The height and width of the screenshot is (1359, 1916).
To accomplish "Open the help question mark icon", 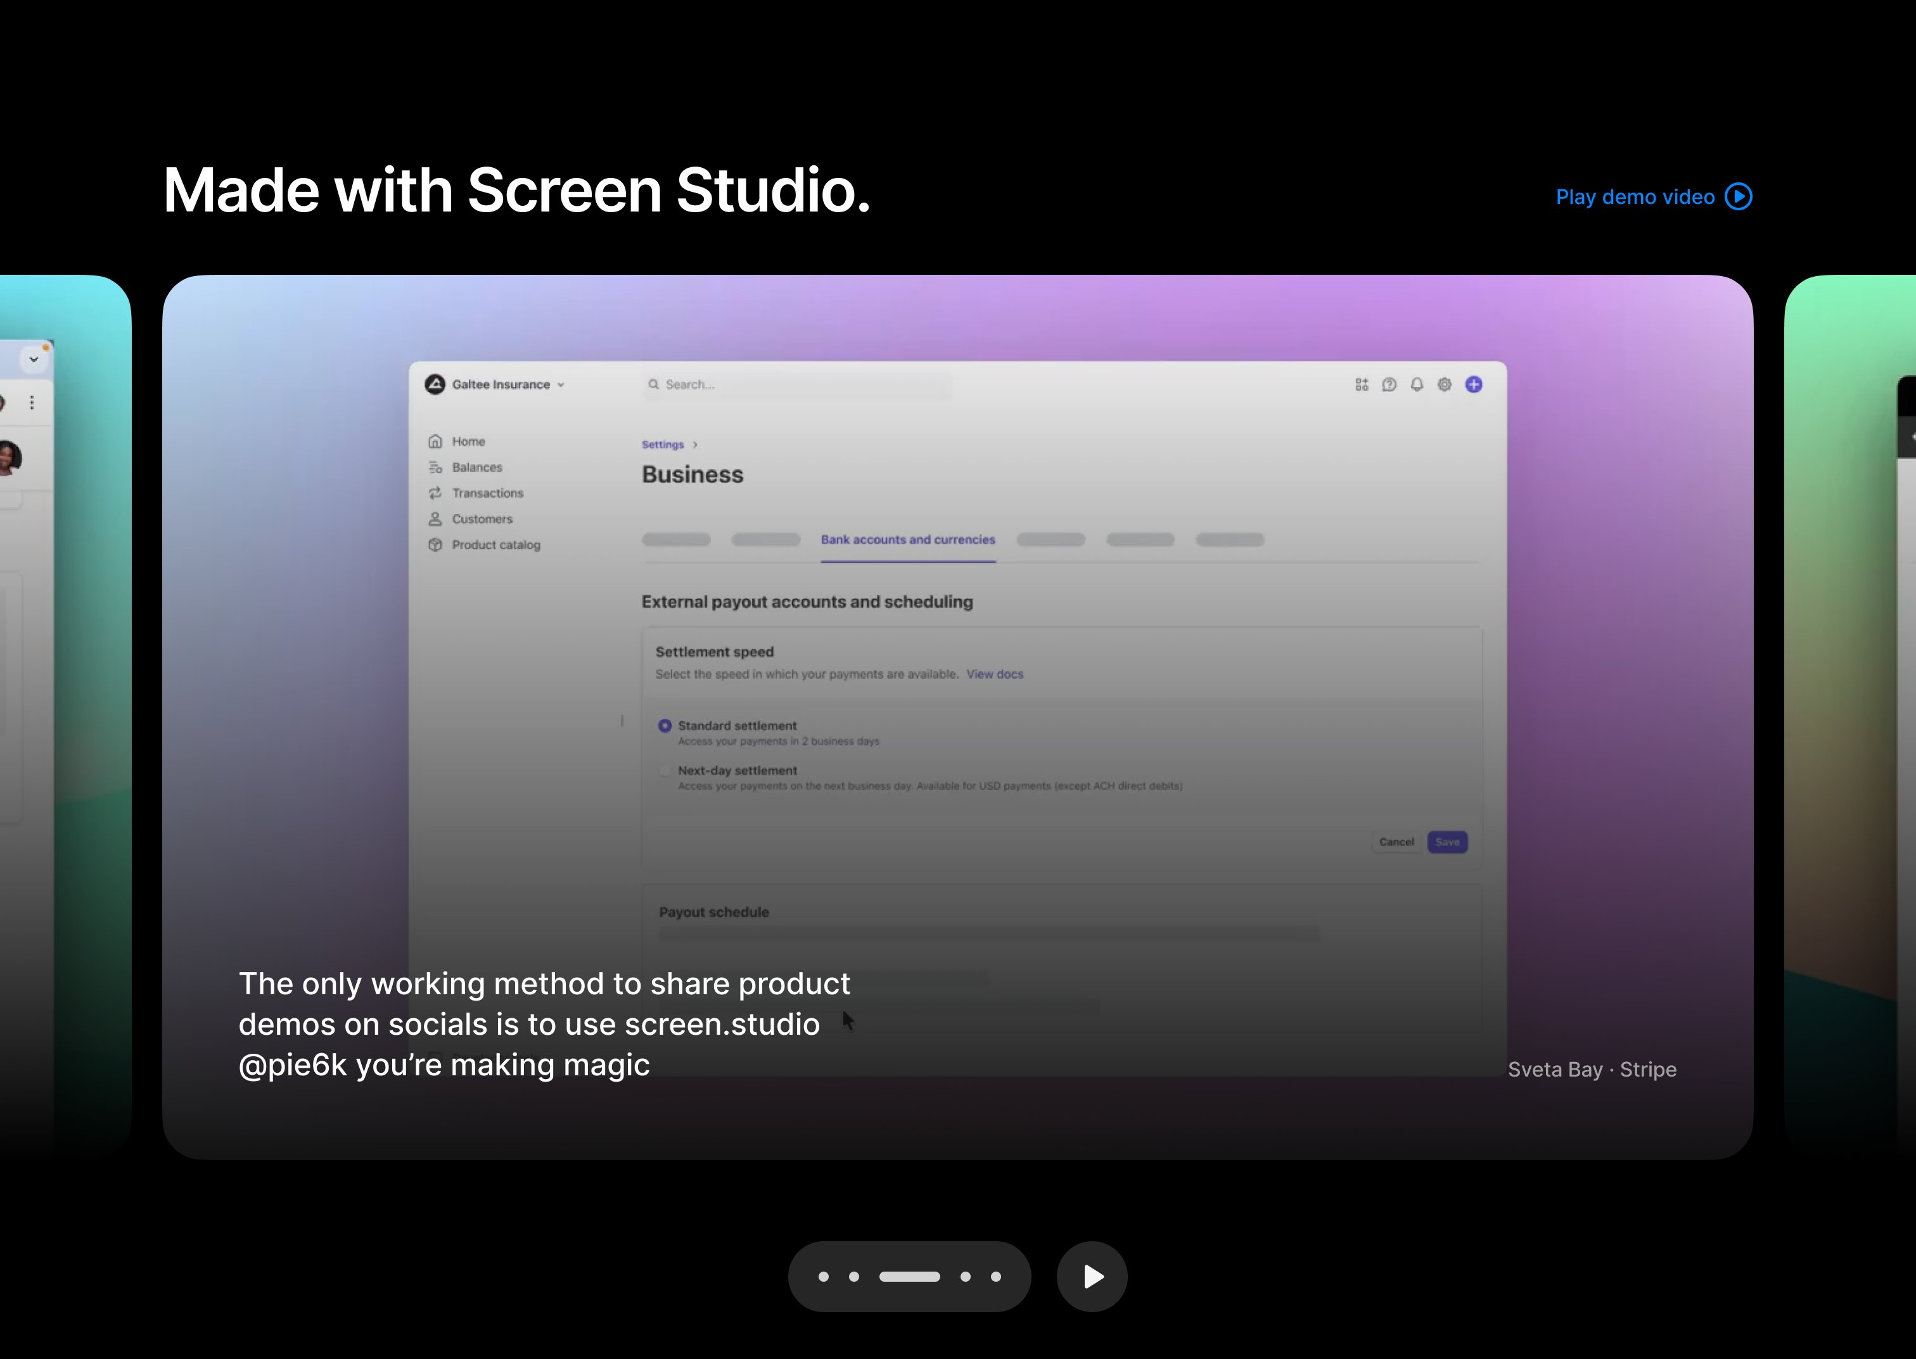I will coord(1389,384).
